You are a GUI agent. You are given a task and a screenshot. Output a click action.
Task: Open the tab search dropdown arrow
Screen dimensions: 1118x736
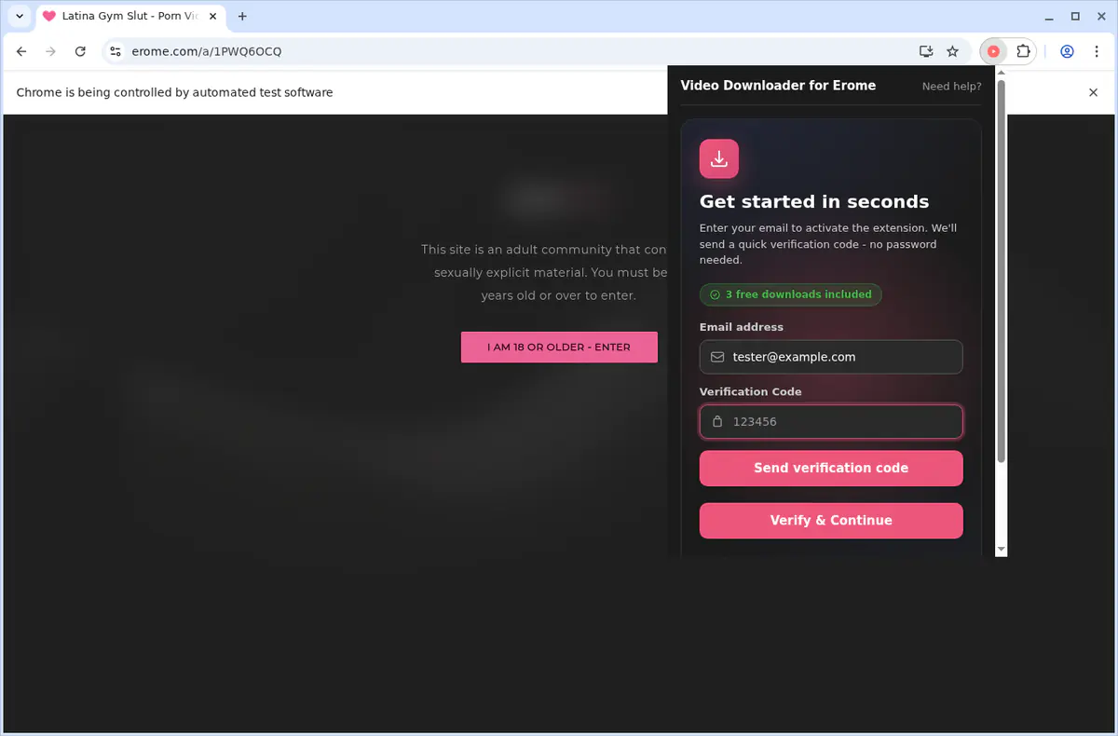tap(19, 16)
